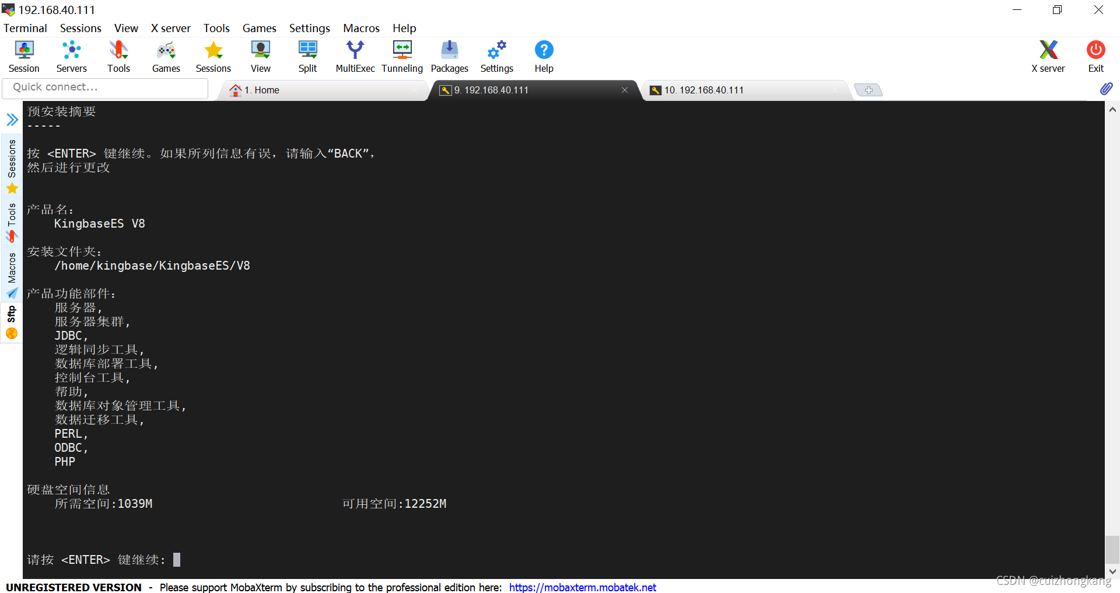Open the Settings menu
This screenshot has height=593, width=1120.
coord(309,28)
